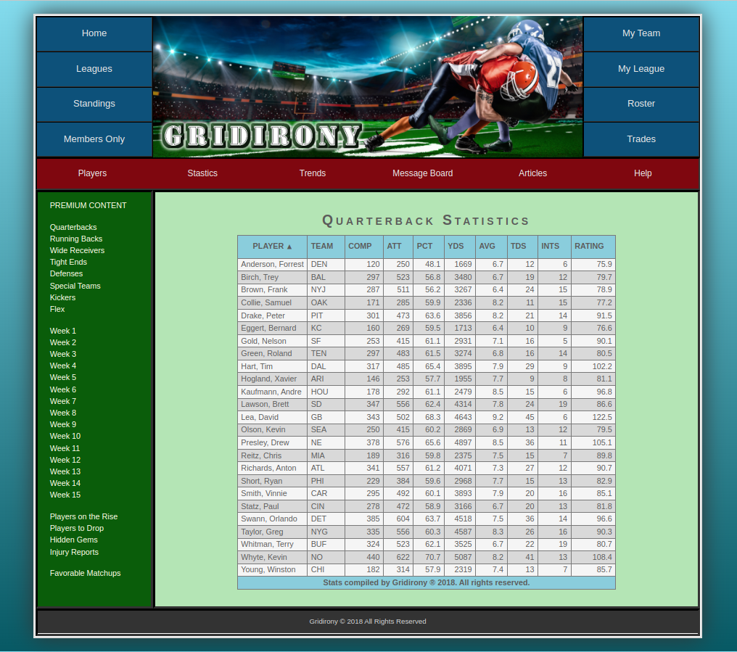View Players on the Rise
The image size is (737, 652).
click(83, 516)
